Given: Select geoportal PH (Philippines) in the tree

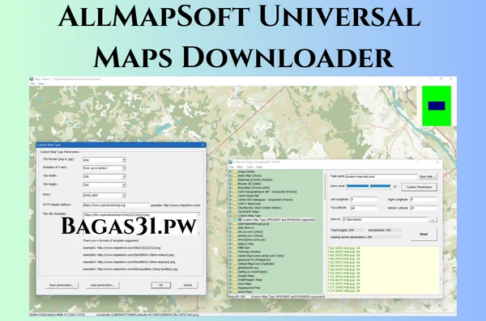Looking at the screenshot, I should (x=254, y=260).
